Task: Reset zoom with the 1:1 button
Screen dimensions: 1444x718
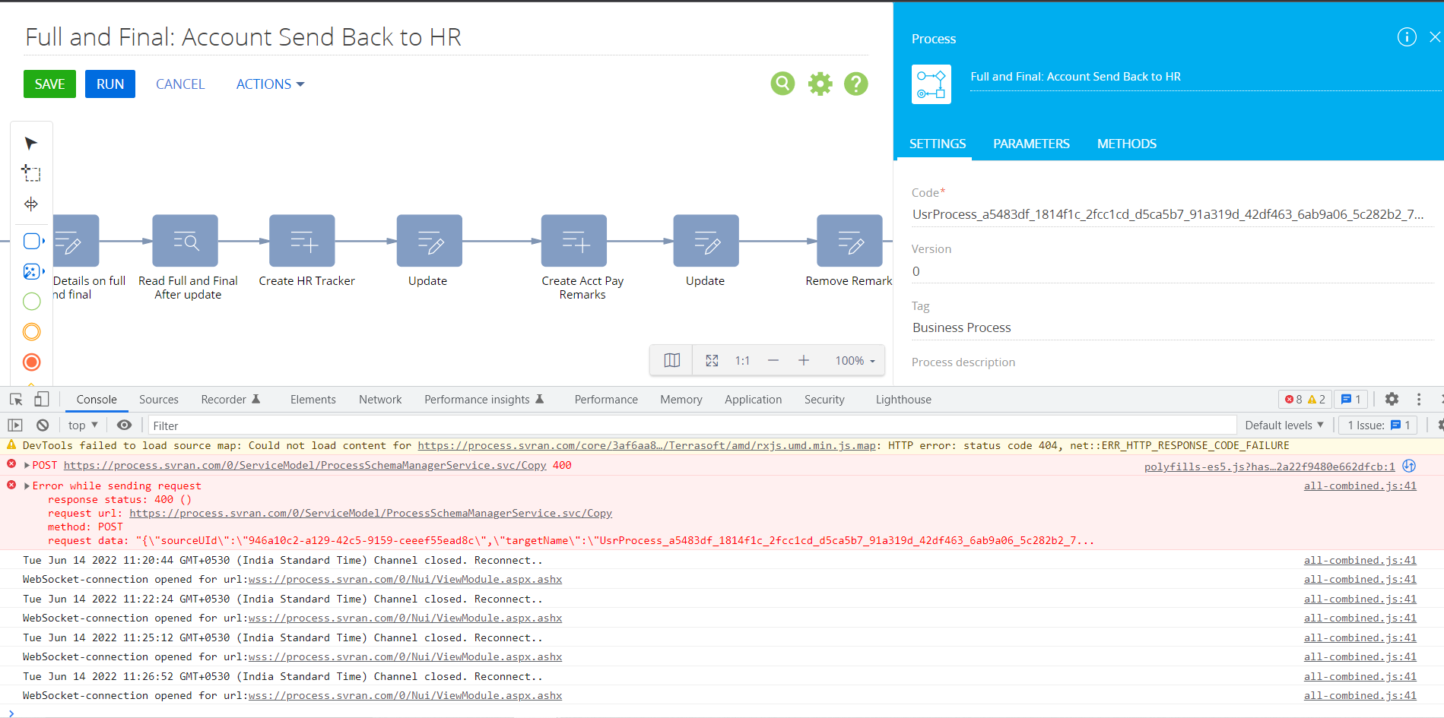Action: tap(742, 360)
